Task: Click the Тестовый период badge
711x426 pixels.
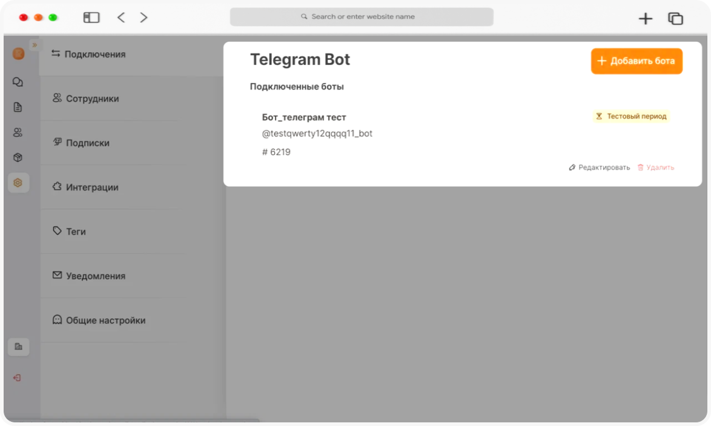Action: (631, 116)
